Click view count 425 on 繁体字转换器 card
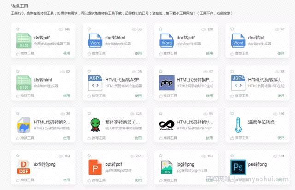 (136, 114)
